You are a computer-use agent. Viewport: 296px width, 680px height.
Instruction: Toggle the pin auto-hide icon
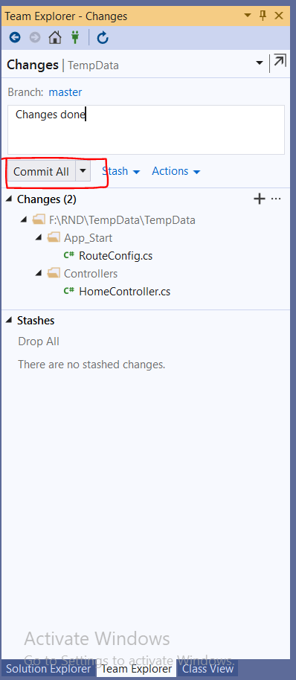click(263, 16)
